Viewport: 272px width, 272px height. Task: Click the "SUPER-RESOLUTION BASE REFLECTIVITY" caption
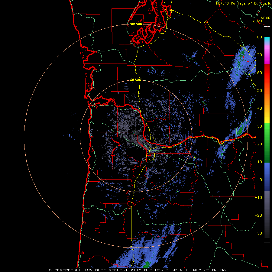click(x=95, y=270)
